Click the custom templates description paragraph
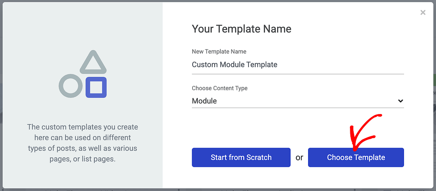 coord(83,143)
